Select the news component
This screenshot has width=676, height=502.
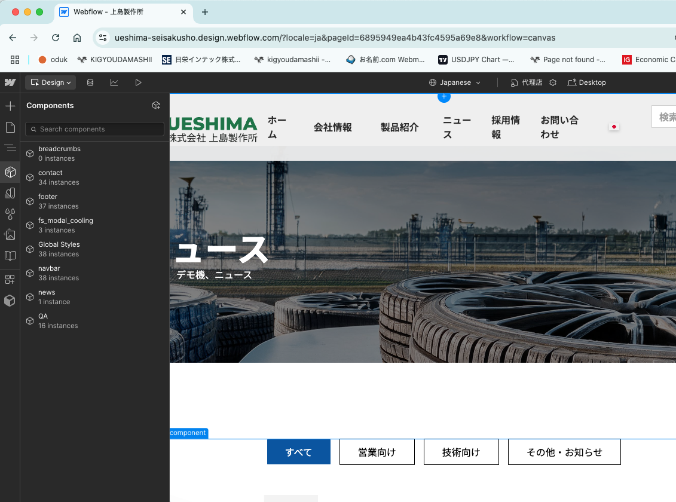(x=95, y=297)
